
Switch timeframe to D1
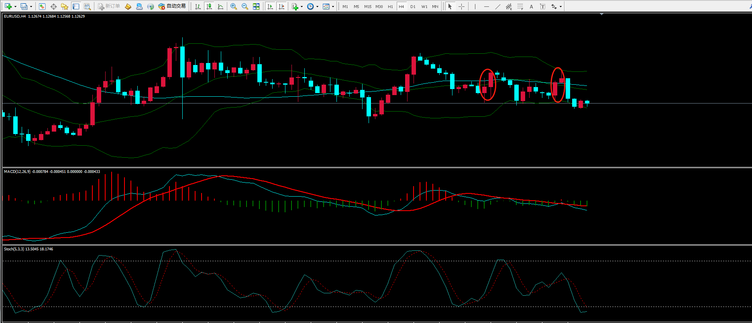pyautogui.click(x=413, y=6)
